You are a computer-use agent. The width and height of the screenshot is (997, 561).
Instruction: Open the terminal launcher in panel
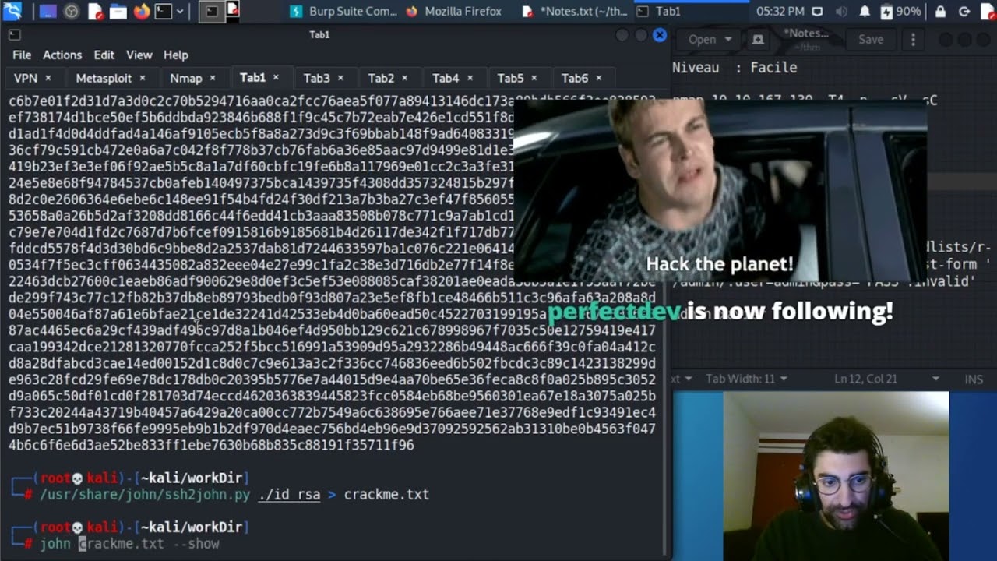coord(164,11)
